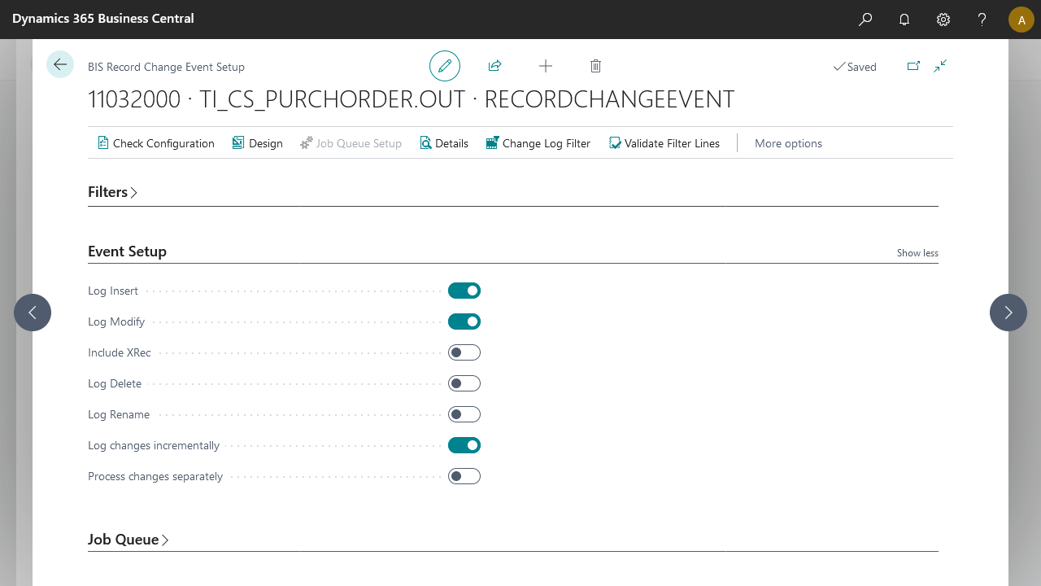Click the record title 11032000 TI_CS_PURCHORDER.OUT
Image resolution: width=1041 pixels, height=586 pixels.
tap(411, 99)
